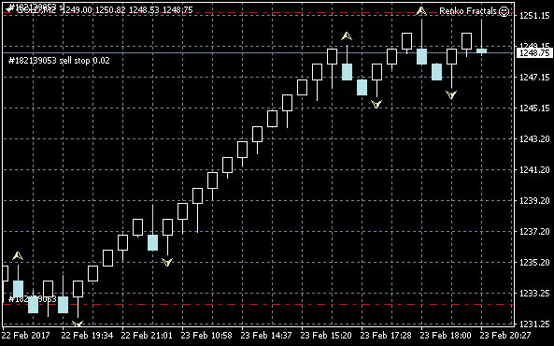Select the up fractal arrow beside Renko Fractals label
The height and width of the screenshot is (346, 554).
coord(421,10)
